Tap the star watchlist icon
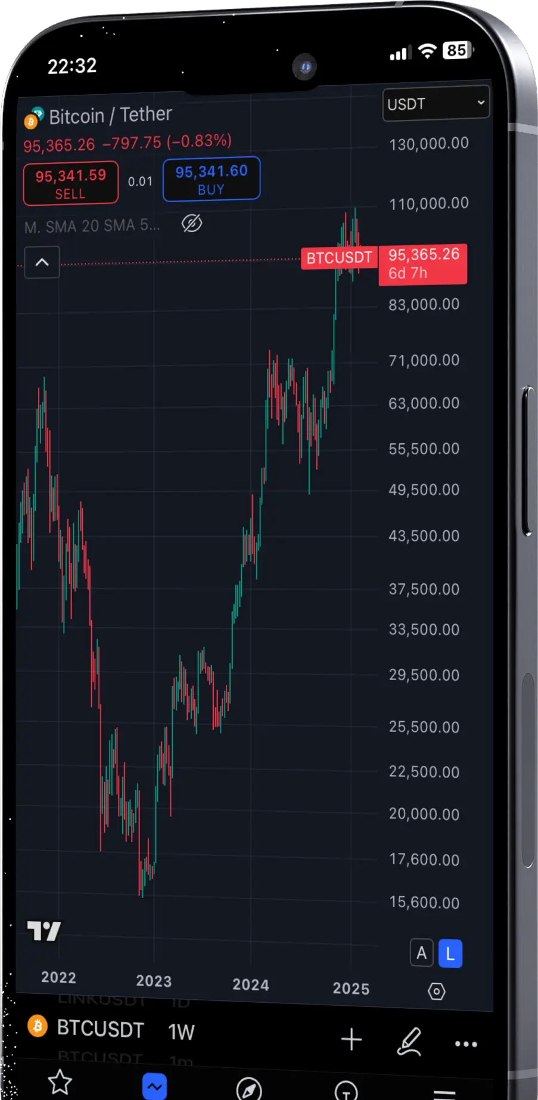The image size is (538, 1100). [x=60, y=1082]
